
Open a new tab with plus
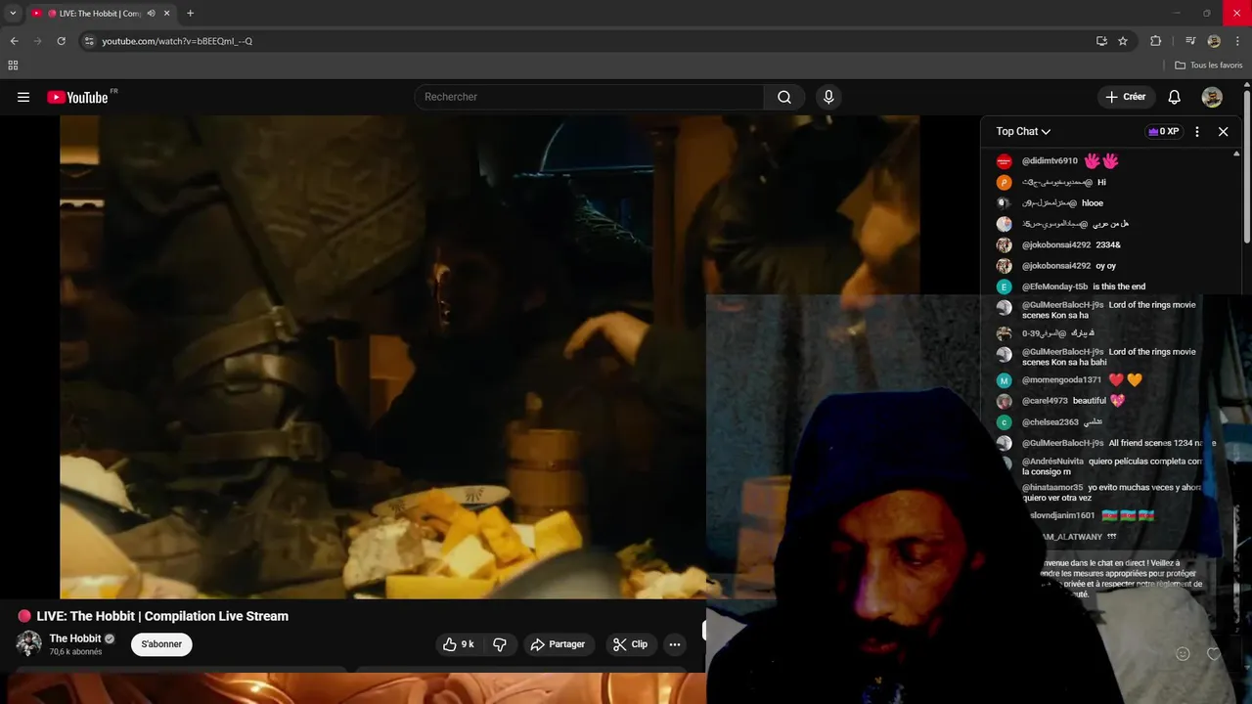click(x=190, y=14)
